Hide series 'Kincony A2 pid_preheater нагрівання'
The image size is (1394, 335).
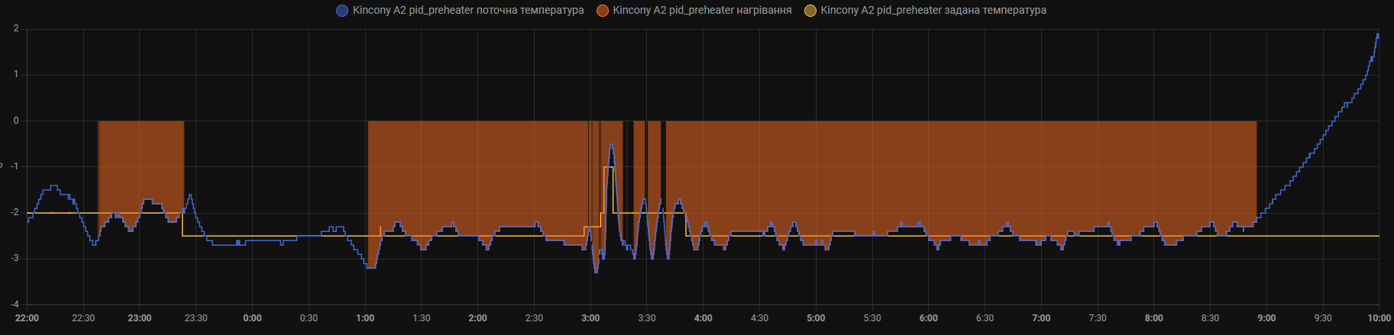point(702,11)
